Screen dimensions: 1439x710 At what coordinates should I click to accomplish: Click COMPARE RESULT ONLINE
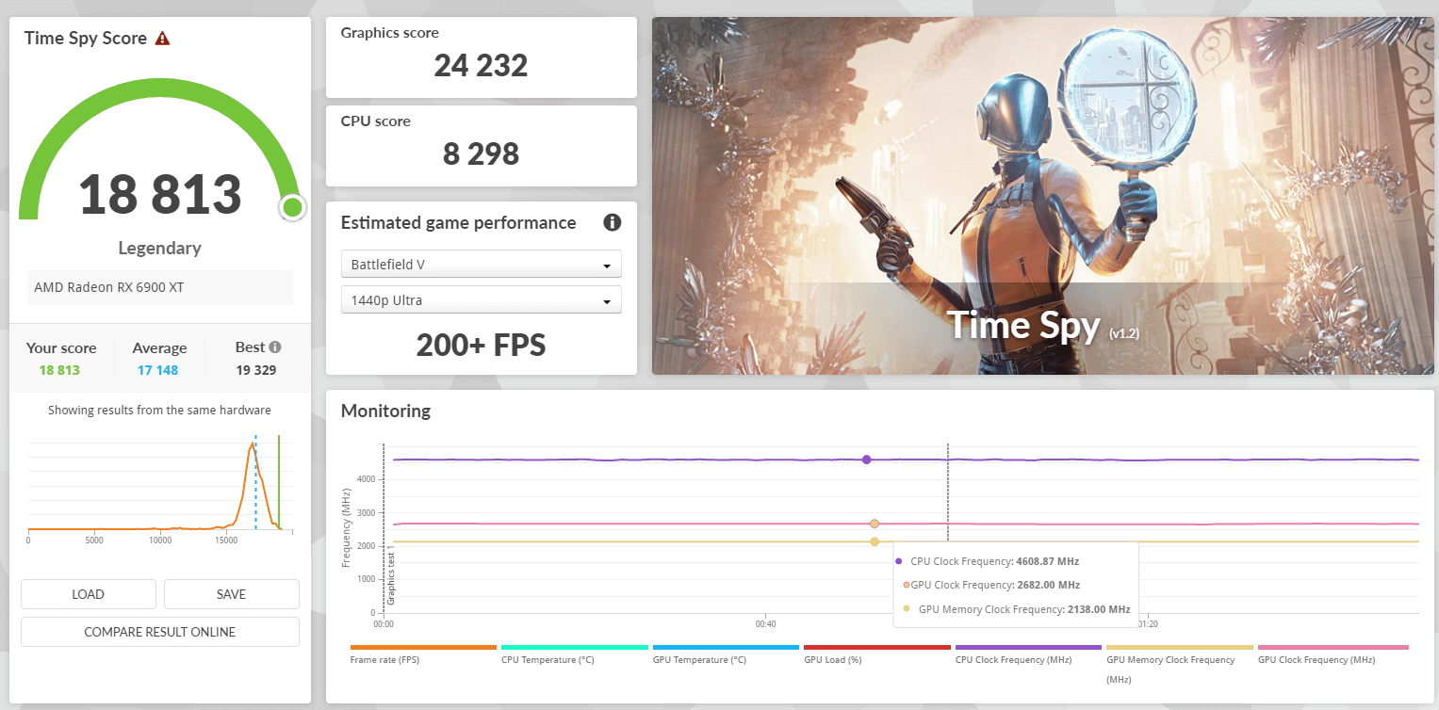pos(160,632)
